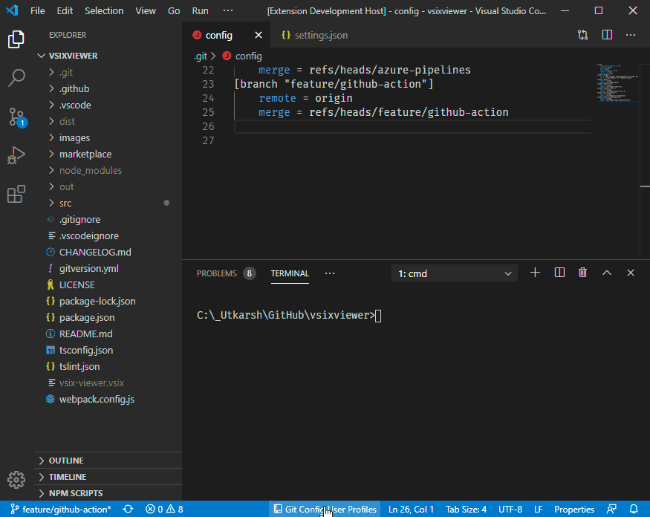Click Git Config User Profiles status item
The width and height of the screenshot is (650, 517).
coord(325,509)
